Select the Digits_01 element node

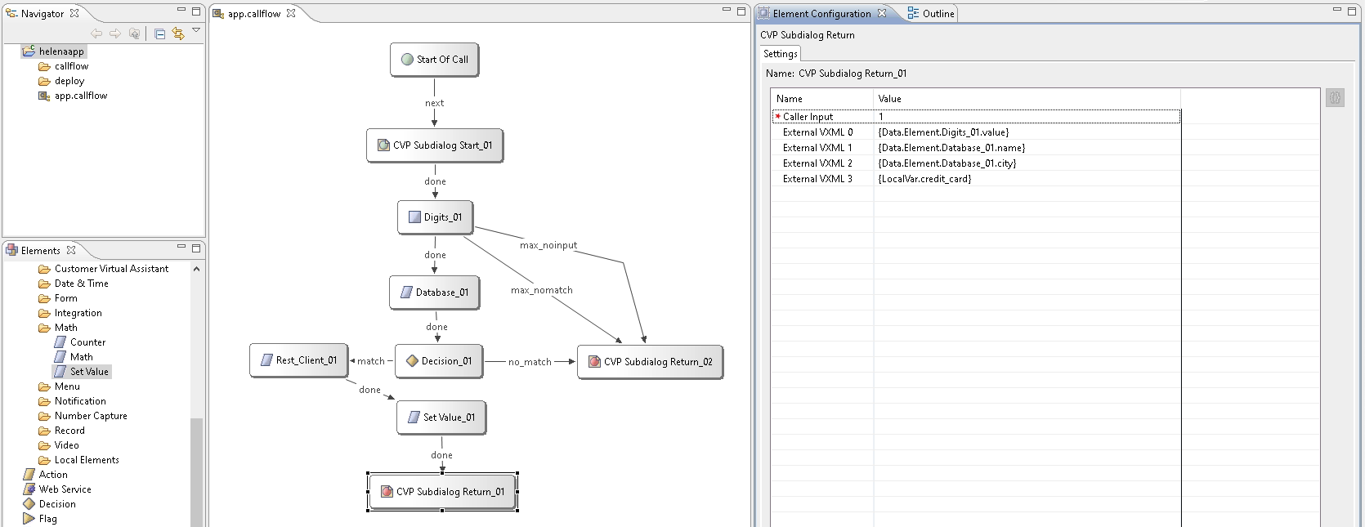tap(435, 217)
